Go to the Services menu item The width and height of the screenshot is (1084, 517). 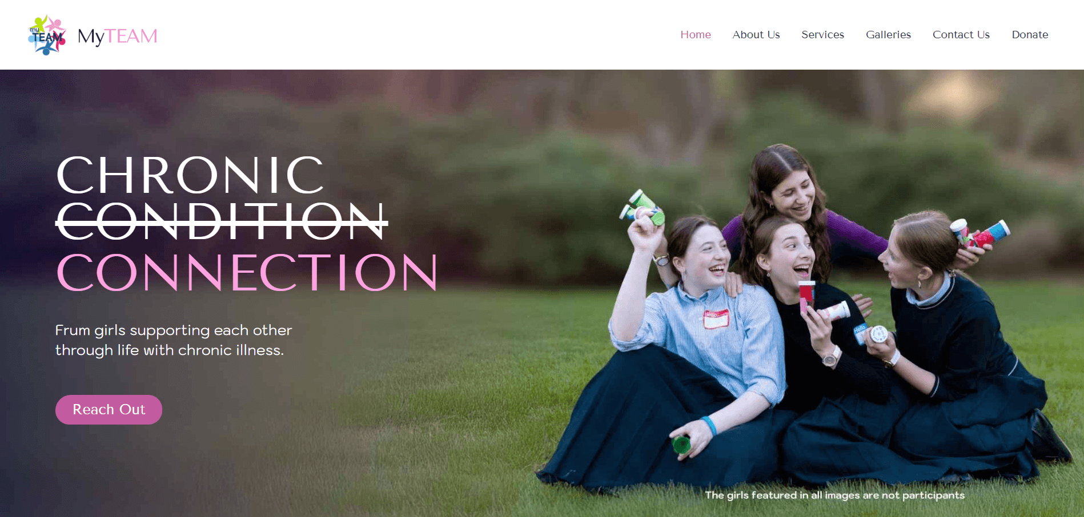tap(822, 35)
